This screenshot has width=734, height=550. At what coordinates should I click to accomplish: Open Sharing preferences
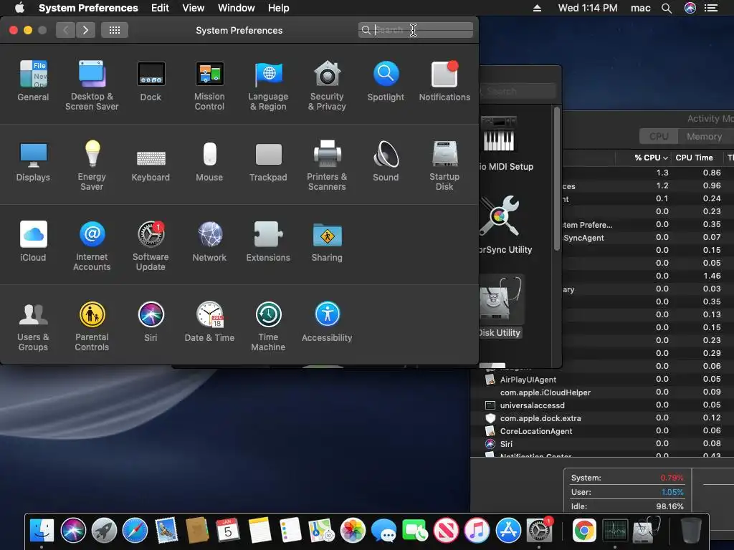pyautogui.click(x=327, y=241)
